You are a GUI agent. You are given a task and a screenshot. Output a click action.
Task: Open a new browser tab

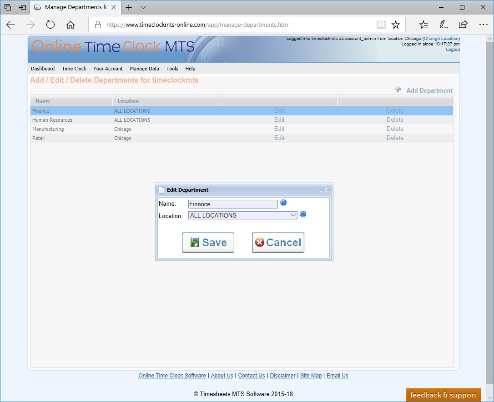coord(129,7)
